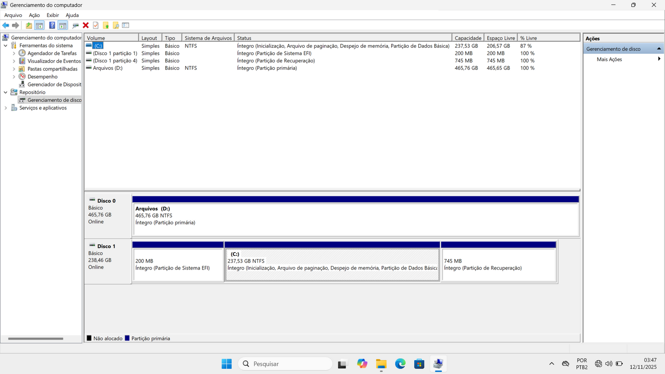Click the red X delete icon
Viewport: 665px width, 374px height.
tap(85, 25)
